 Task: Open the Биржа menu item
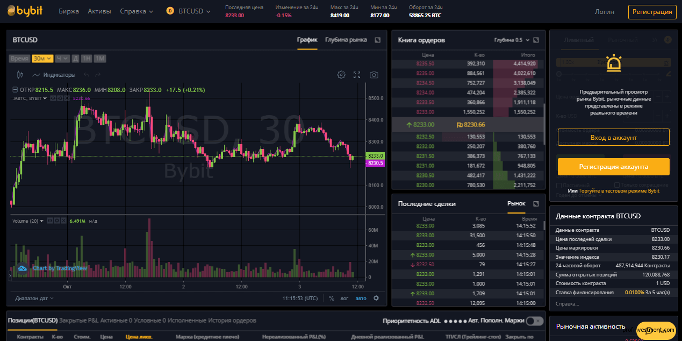69,11
